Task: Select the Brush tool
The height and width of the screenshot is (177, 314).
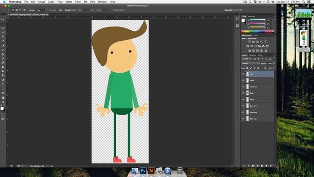Action: [3, 50]
